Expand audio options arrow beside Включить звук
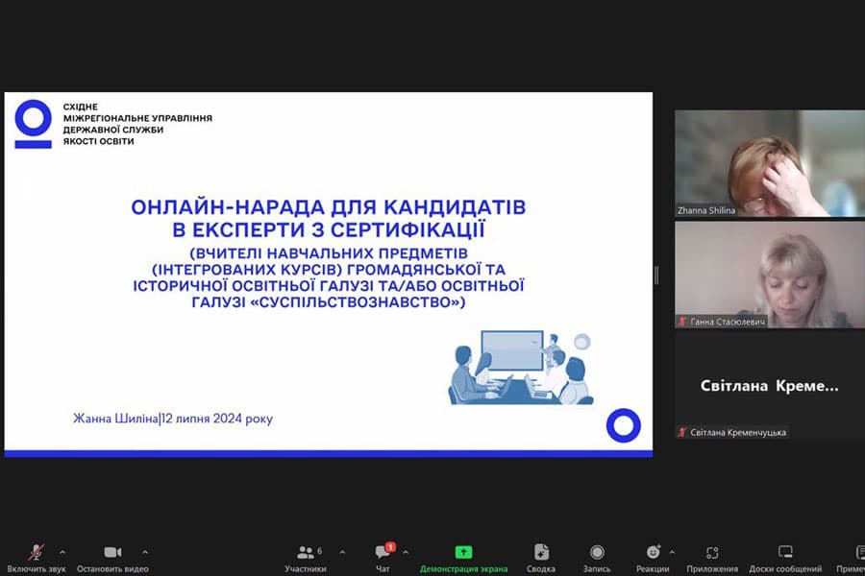 62,552
